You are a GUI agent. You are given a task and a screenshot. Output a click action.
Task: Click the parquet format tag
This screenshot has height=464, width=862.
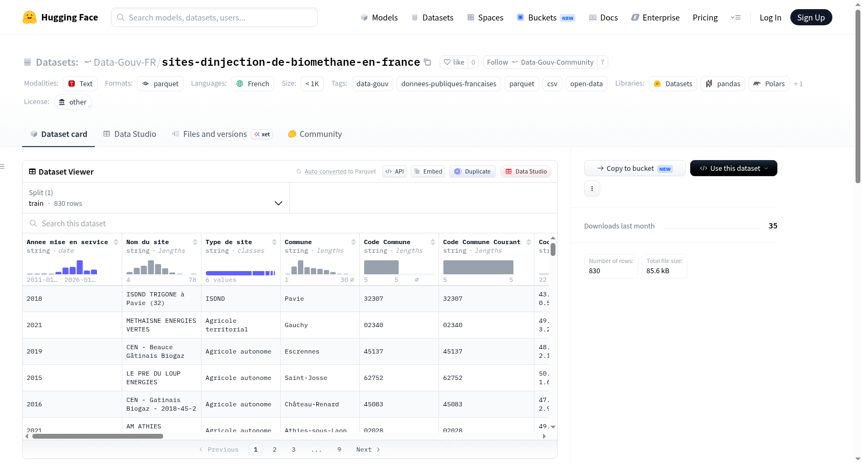(x=160, y=84)
